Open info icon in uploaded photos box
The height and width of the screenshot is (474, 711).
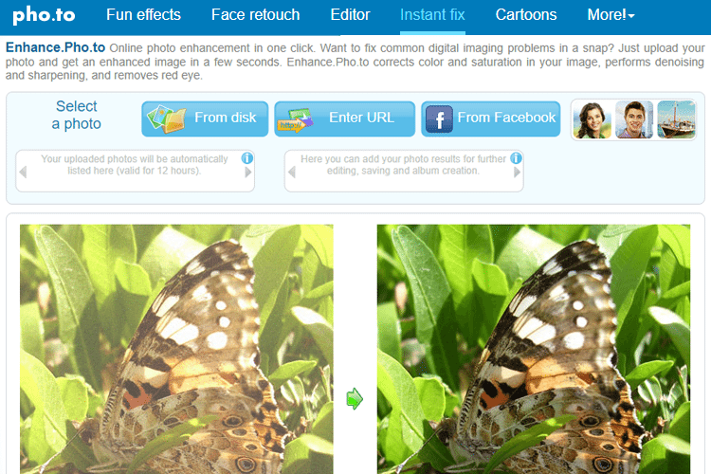click(x=247, y=158)
